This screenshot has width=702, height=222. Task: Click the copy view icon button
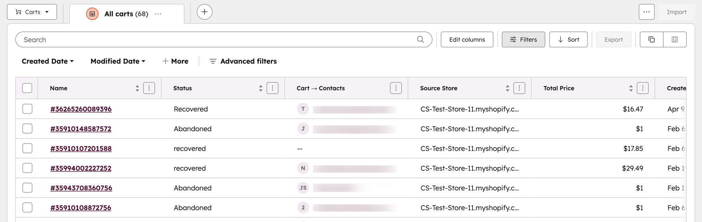[651, 40]
